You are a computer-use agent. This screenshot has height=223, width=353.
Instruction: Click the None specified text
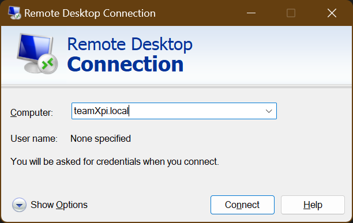(x=100, y=139)
